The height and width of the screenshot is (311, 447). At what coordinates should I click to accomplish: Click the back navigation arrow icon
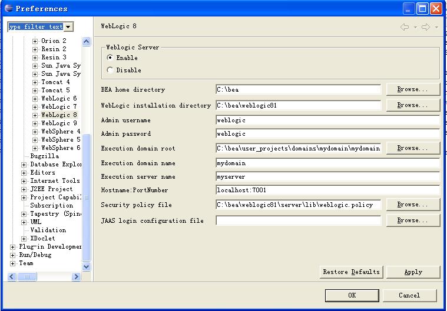(405, 27)
